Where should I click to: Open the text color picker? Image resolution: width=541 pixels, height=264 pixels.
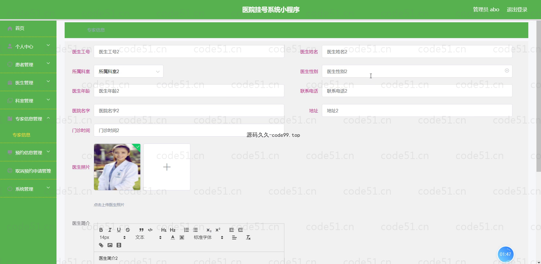click(173, 237)
